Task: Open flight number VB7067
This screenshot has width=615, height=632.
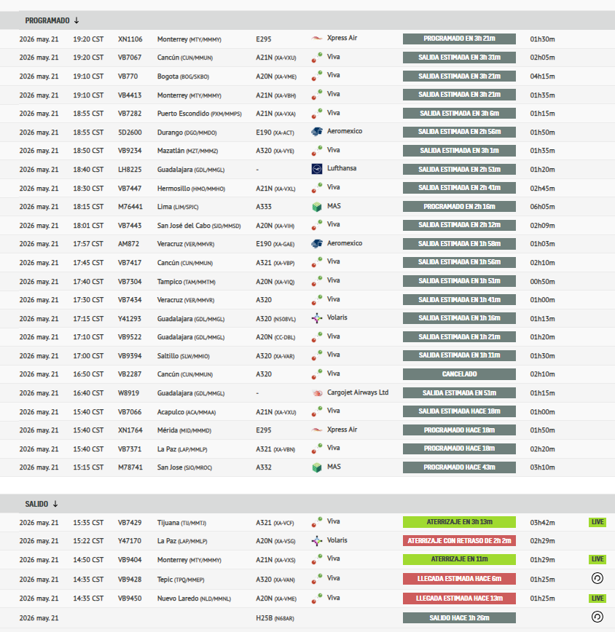Action: point(130,58)
